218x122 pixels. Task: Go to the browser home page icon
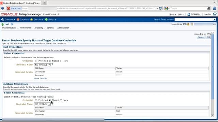215,8
